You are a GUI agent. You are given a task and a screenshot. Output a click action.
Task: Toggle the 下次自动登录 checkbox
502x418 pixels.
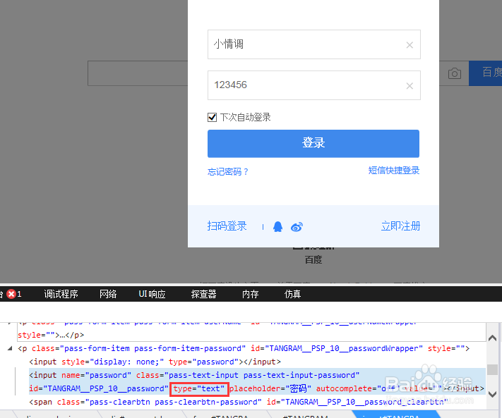click(212, 117)
